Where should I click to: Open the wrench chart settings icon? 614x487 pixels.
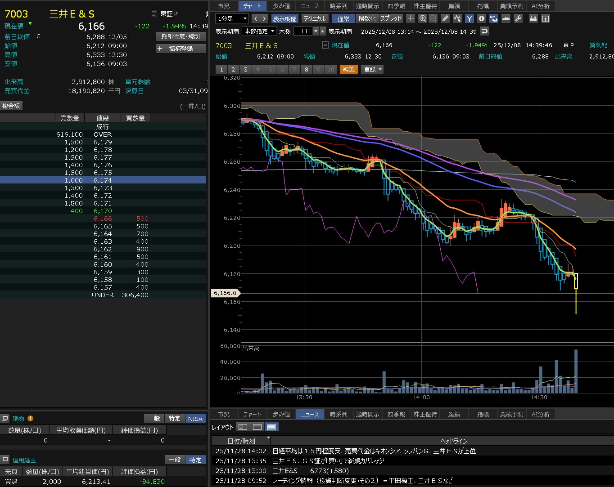tap(518, 18)
